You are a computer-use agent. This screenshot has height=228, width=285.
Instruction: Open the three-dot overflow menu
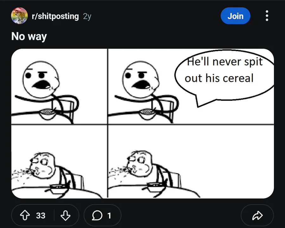[267, 16]
